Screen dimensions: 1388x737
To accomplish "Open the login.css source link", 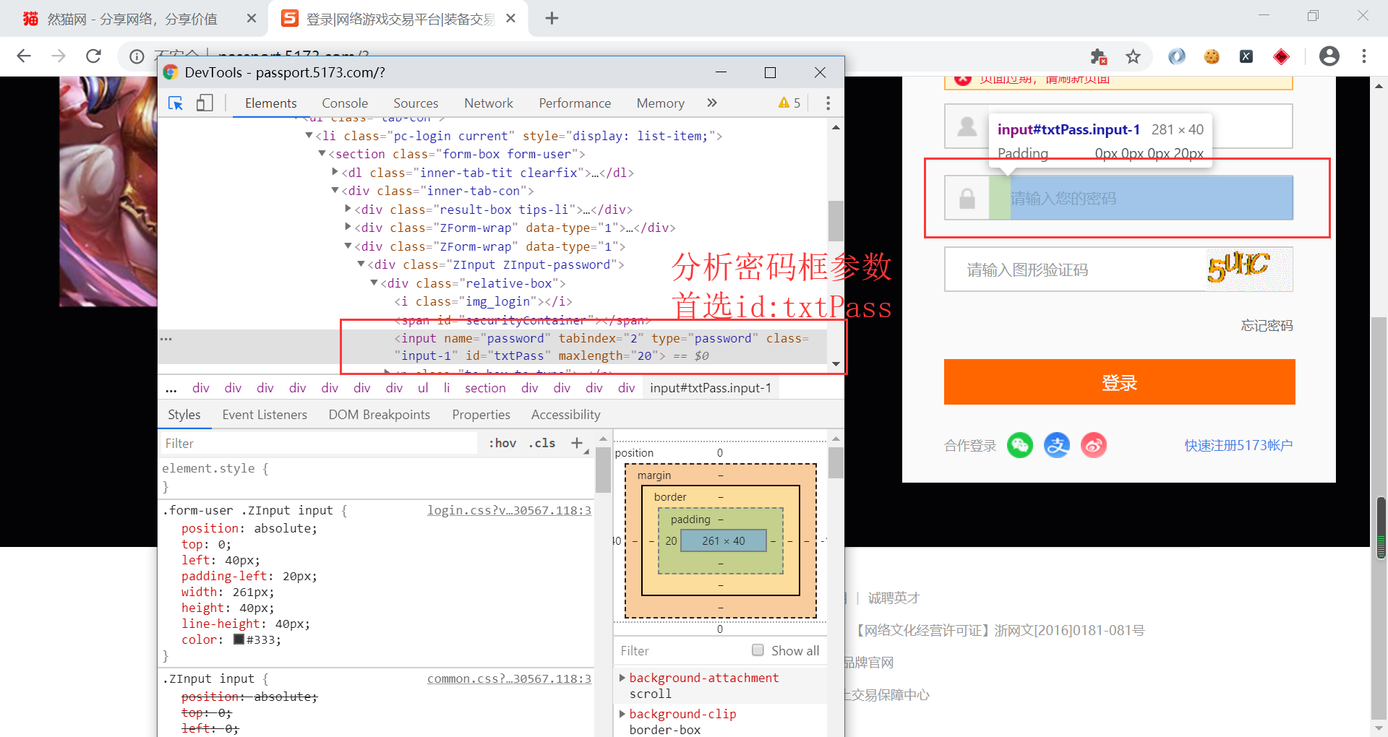I will click(x=509, y=510).
